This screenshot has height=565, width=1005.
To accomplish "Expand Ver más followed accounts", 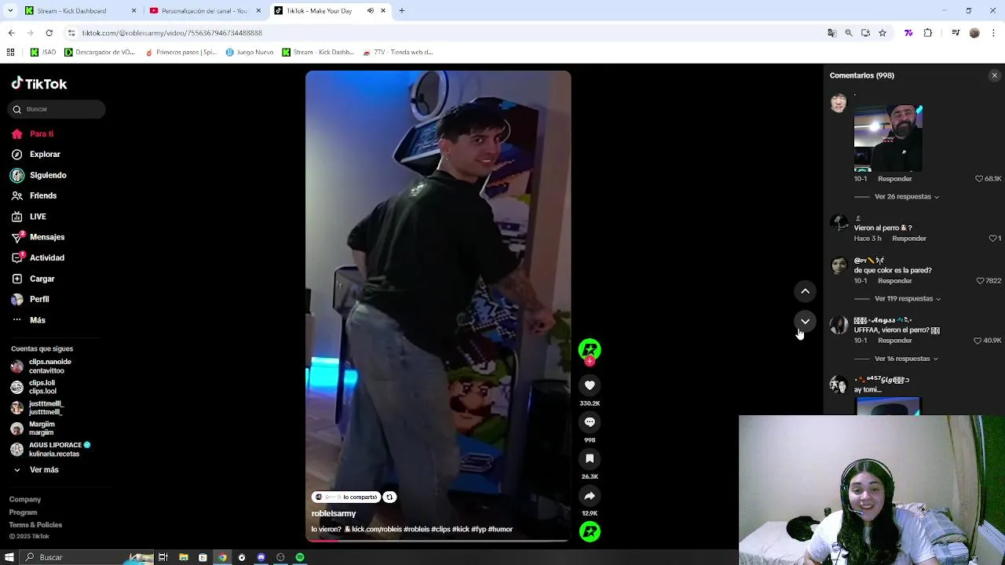I will tap(36, 470).
